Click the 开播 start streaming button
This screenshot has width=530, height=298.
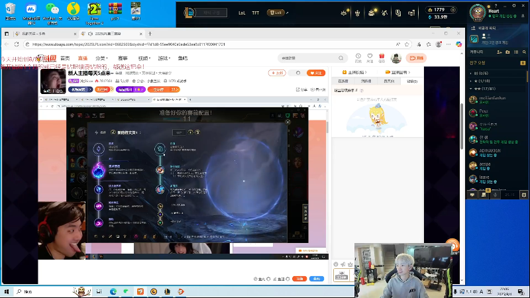click(417, 58)
